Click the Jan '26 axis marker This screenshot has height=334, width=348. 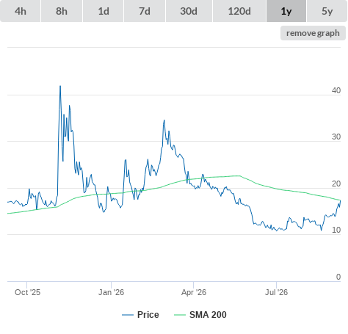tap(111, 292)
